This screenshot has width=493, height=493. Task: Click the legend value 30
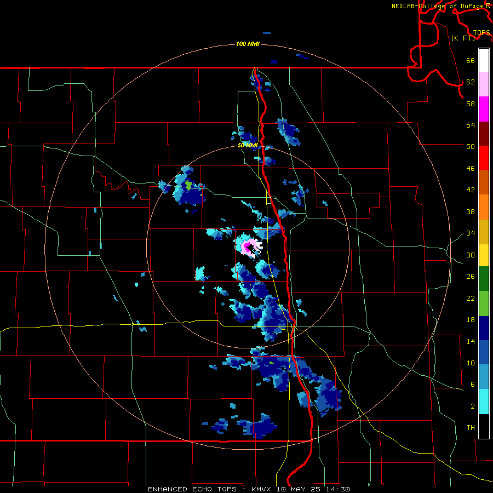point(471,255)
